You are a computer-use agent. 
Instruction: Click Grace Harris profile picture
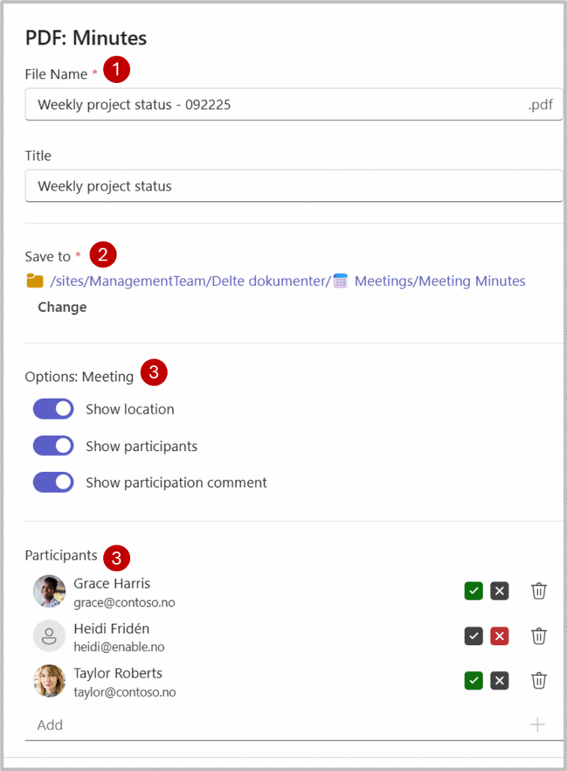49,591
